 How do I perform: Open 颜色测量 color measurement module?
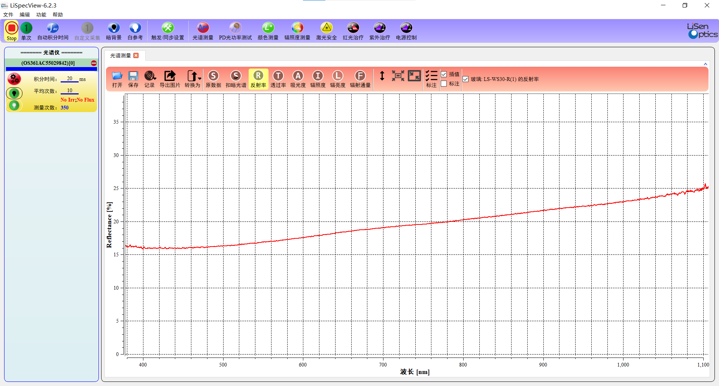[x=268, y=28]
